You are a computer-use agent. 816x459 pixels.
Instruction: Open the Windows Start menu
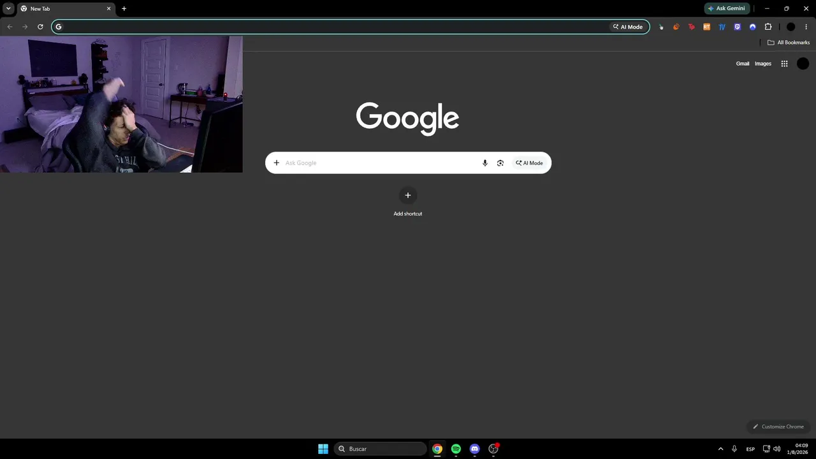[323, 449]
